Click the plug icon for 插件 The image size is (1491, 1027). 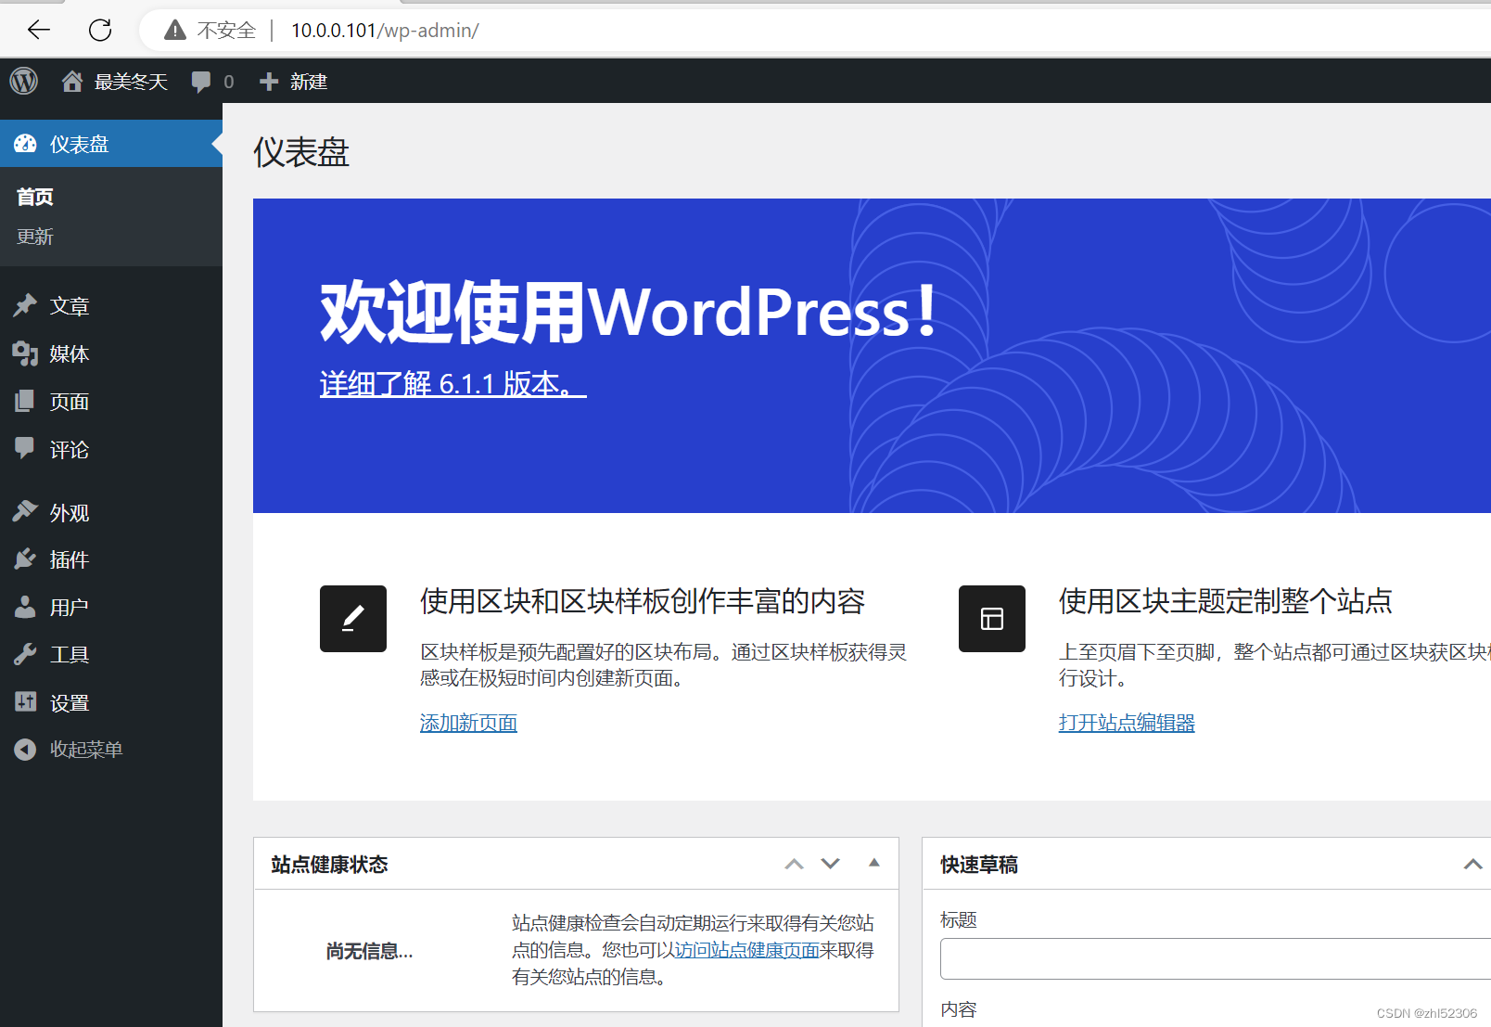point(26,559)
